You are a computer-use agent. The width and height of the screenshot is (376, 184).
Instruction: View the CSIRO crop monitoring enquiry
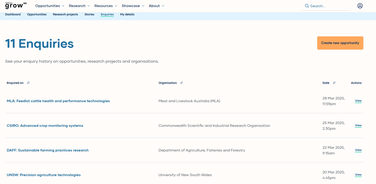(358, 125)
